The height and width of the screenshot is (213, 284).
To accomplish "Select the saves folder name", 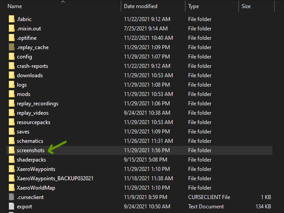I will tap(23, 131).
